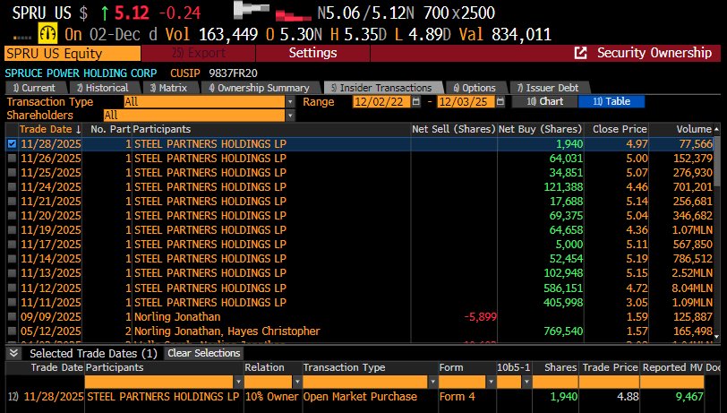The image size is (727, 413).
Task: Select the Insider Transactions tab
Action: point(382,88)
